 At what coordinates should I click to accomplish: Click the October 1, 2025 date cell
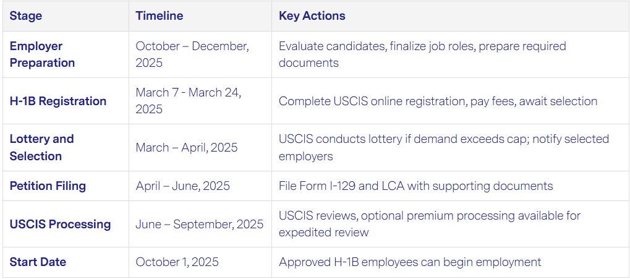pos(177,262)
